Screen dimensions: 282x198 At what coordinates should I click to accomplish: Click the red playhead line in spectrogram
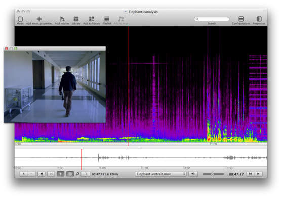pos(128,86)
